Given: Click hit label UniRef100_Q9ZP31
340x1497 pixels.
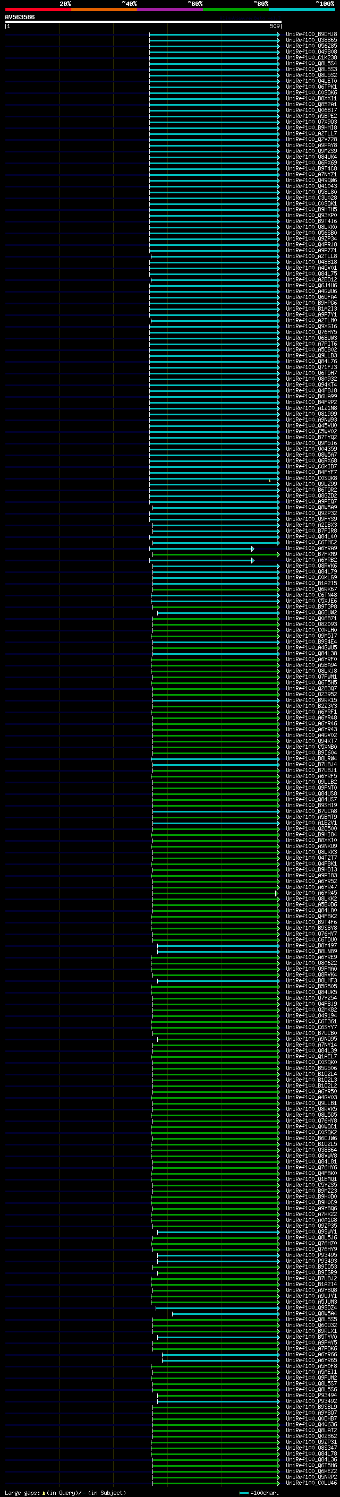Looking at the screenshot, I should coord(311,1442).
